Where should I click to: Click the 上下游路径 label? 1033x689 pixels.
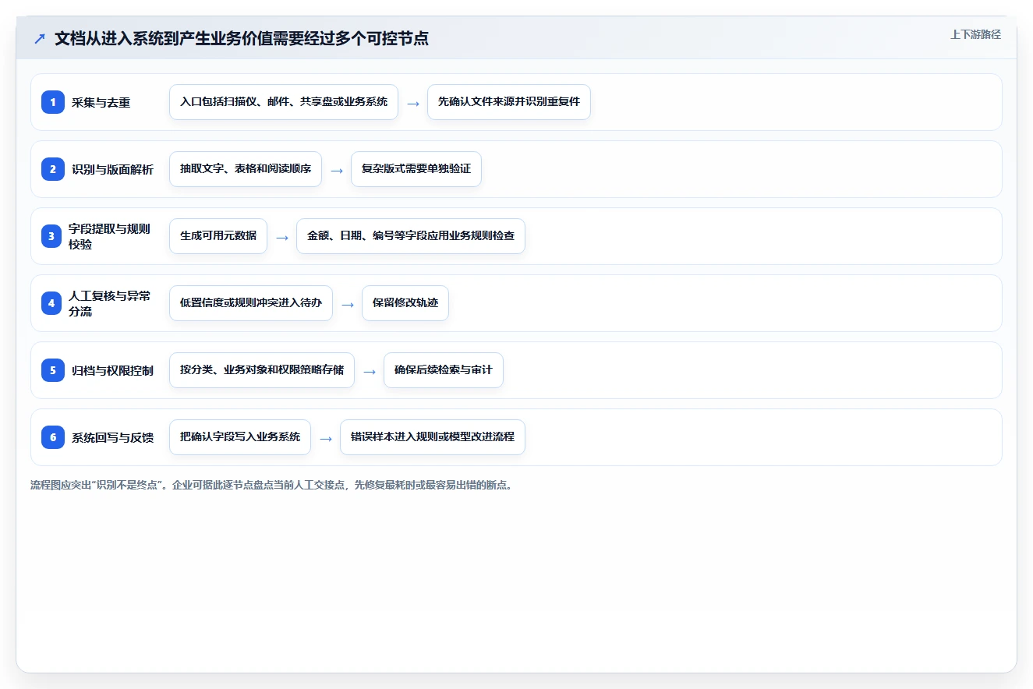click(x=975, y=35)
